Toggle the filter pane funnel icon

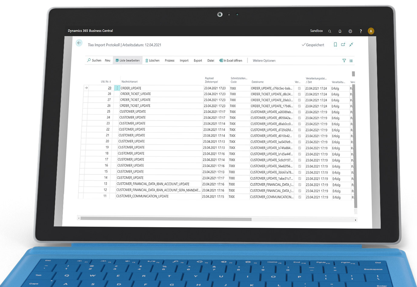click(344, 61)
